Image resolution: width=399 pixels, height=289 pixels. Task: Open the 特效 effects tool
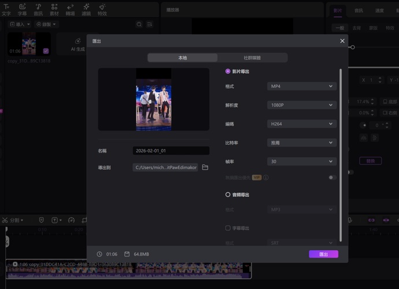[x=102, y=9]
